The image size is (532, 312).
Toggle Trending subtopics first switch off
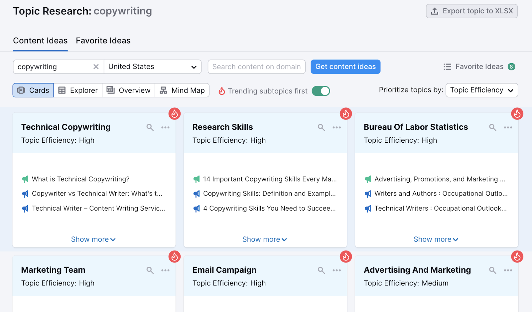[321, 91]
